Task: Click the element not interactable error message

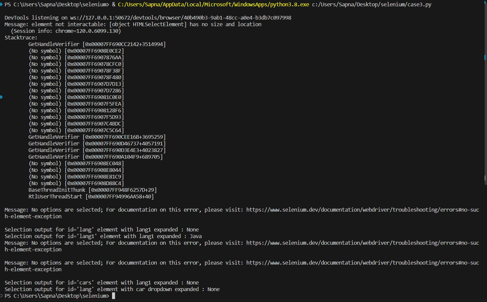Action: click(x=133, y=24)
